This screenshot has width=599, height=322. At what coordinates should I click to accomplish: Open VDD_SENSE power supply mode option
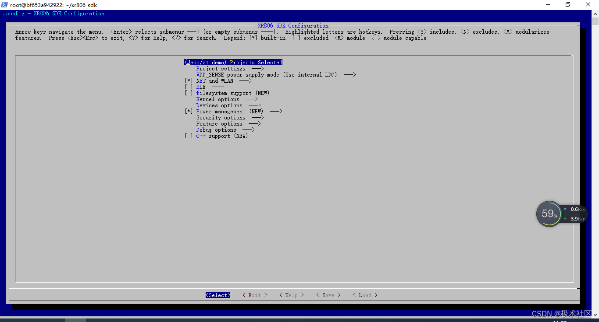coord(276,75)
